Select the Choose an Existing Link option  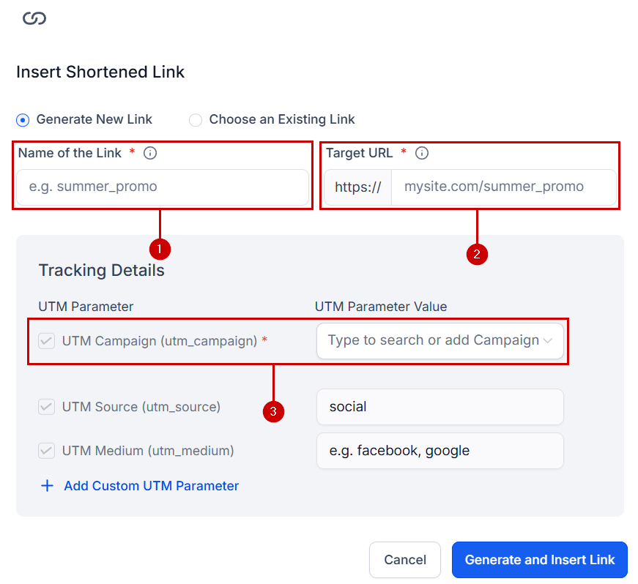tap(196, 119)
